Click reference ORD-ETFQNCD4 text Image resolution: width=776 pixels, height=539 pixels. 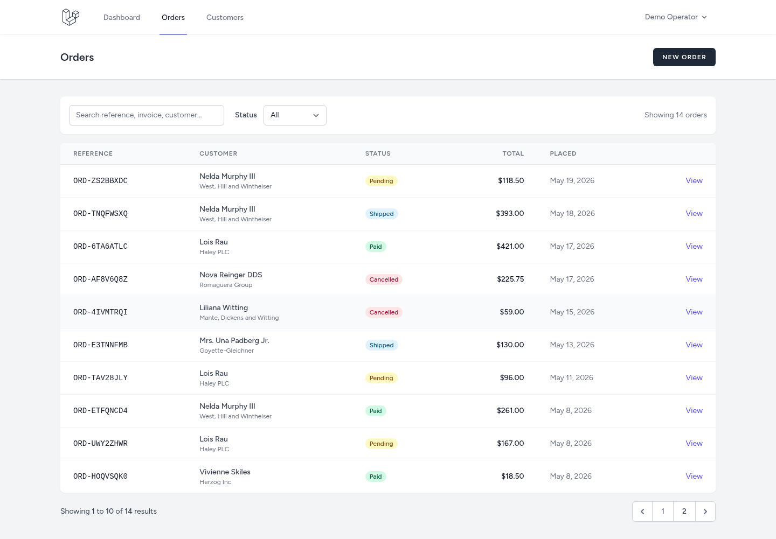(x=100, y=411)
